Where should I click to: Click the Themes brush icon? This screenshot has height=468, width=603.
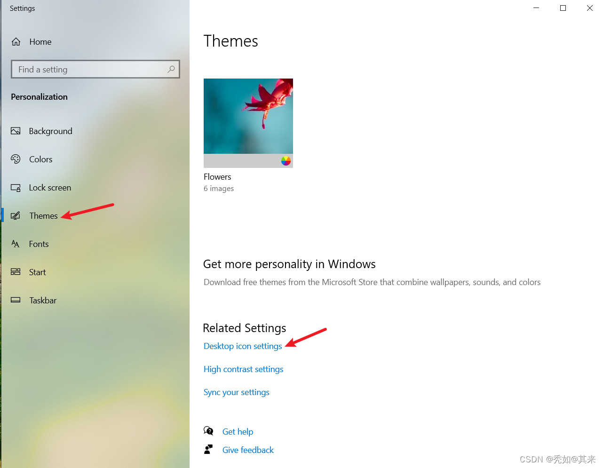tap(16, 215)
